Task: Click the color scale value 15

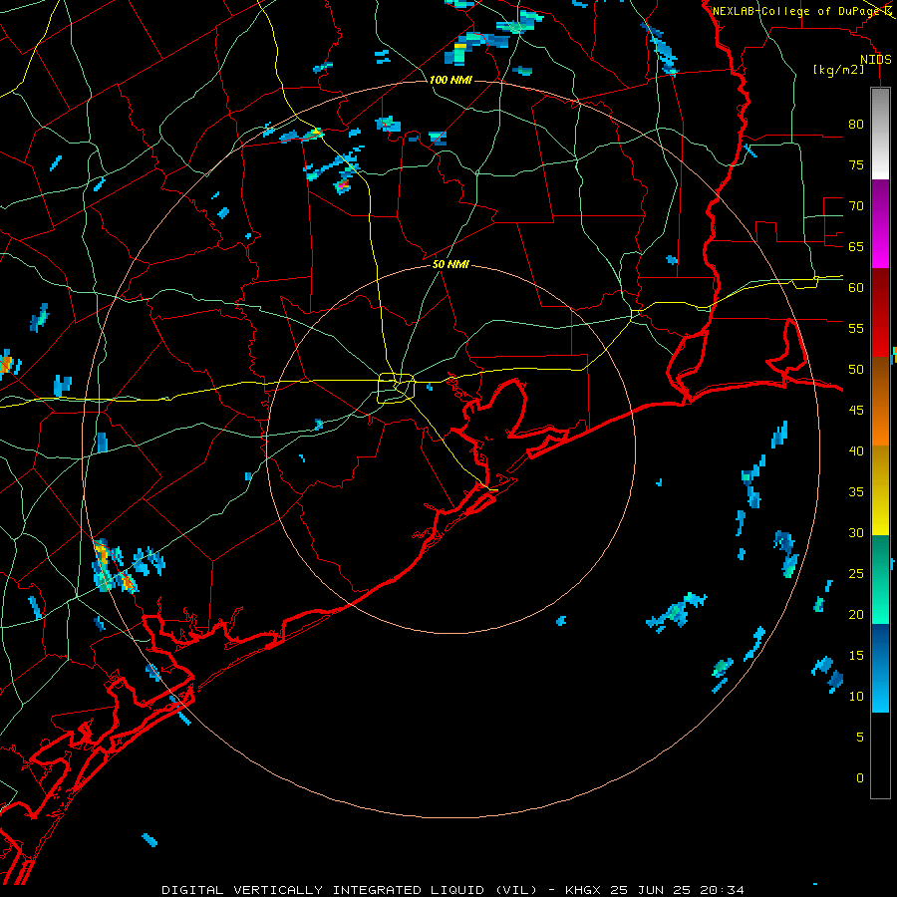Action: 856,655
